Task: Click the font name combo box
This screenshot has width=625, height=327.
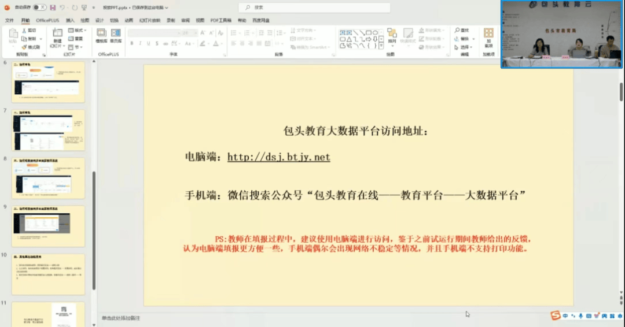Action: [x=154, y=33]
